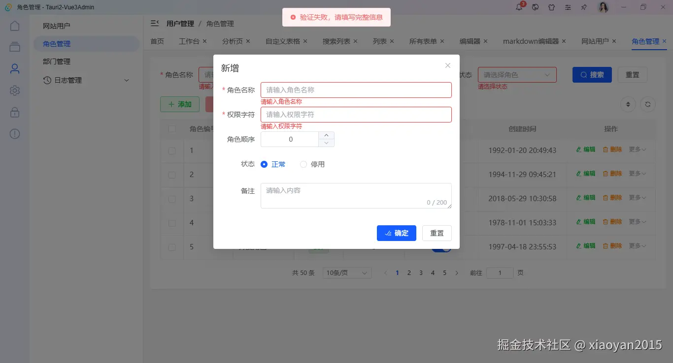Click the language switch icon in titlebar

click(535, 7)
